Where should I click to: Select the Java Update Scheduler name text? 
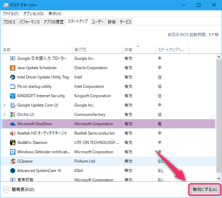pyautogui.click(x=37, y=68)
